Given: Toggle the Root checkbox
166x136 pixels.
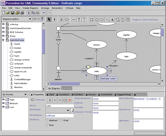Looking at the screenshot, I should click(47, 125).
